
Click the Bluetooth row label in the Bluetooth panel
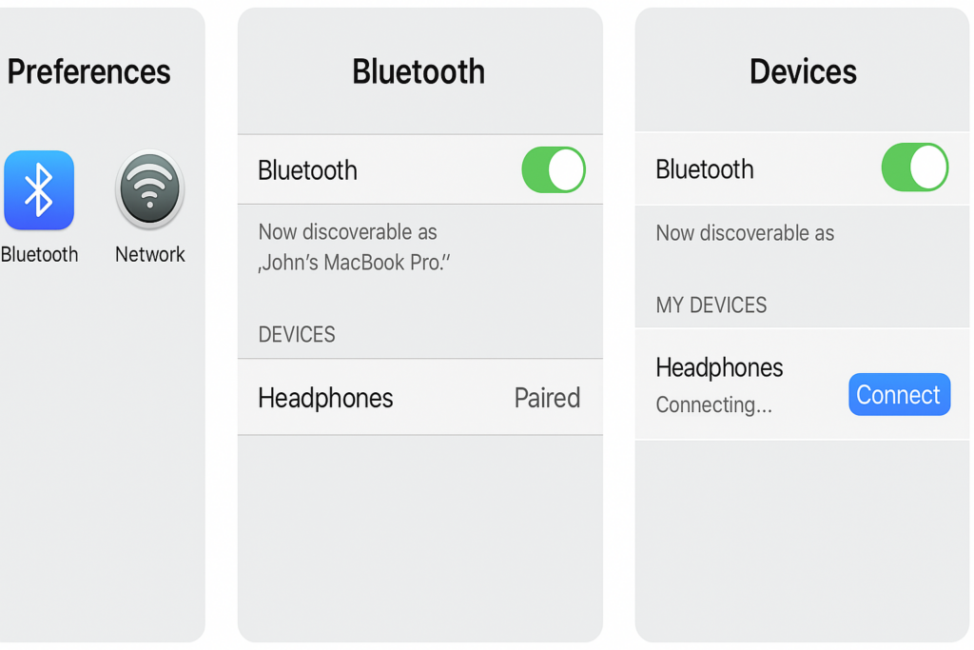[307, 170]
